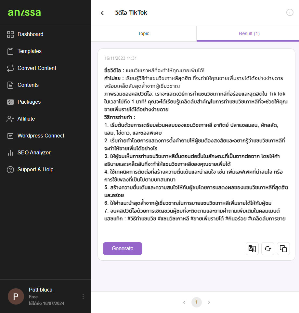
Task: Go back using the left arrow
Action: pos(102,13)
